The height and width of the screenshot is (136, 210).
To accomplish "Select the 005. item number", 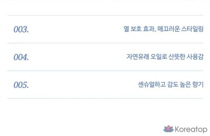I will tap(21, 85).
